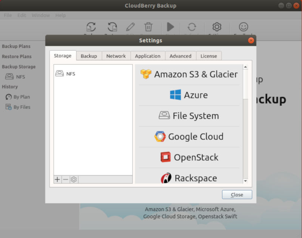Click the Feedback smiley icon
This screenshot has width=302, height=238.
243,26
